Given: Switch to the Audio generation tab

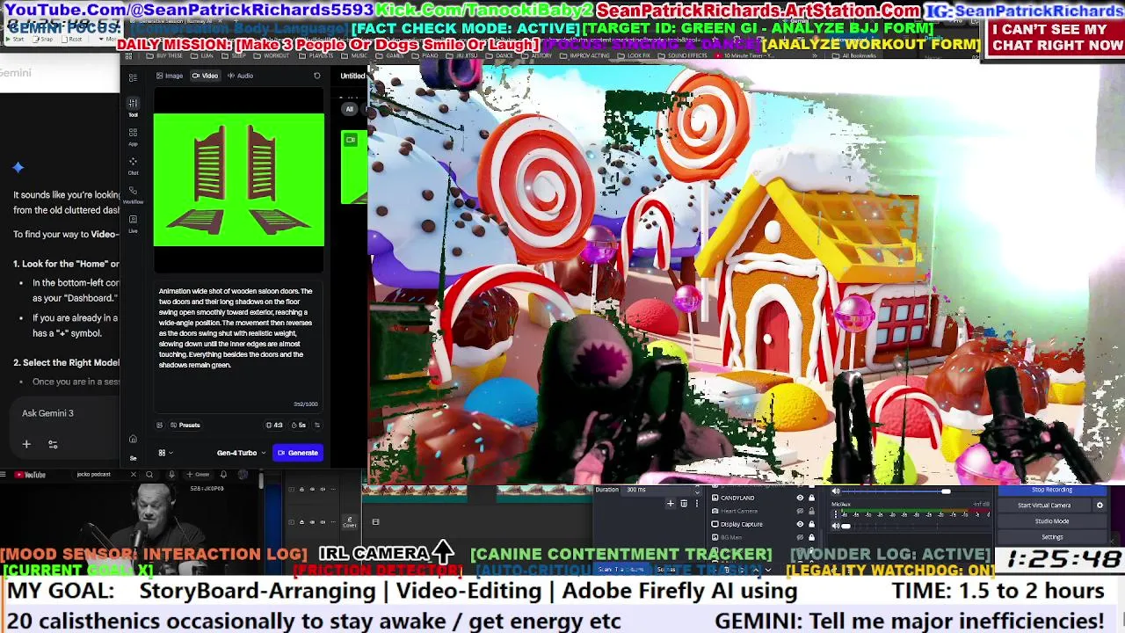Looking at the screenshot, I should pyautogui.click(x=240, y=76).
